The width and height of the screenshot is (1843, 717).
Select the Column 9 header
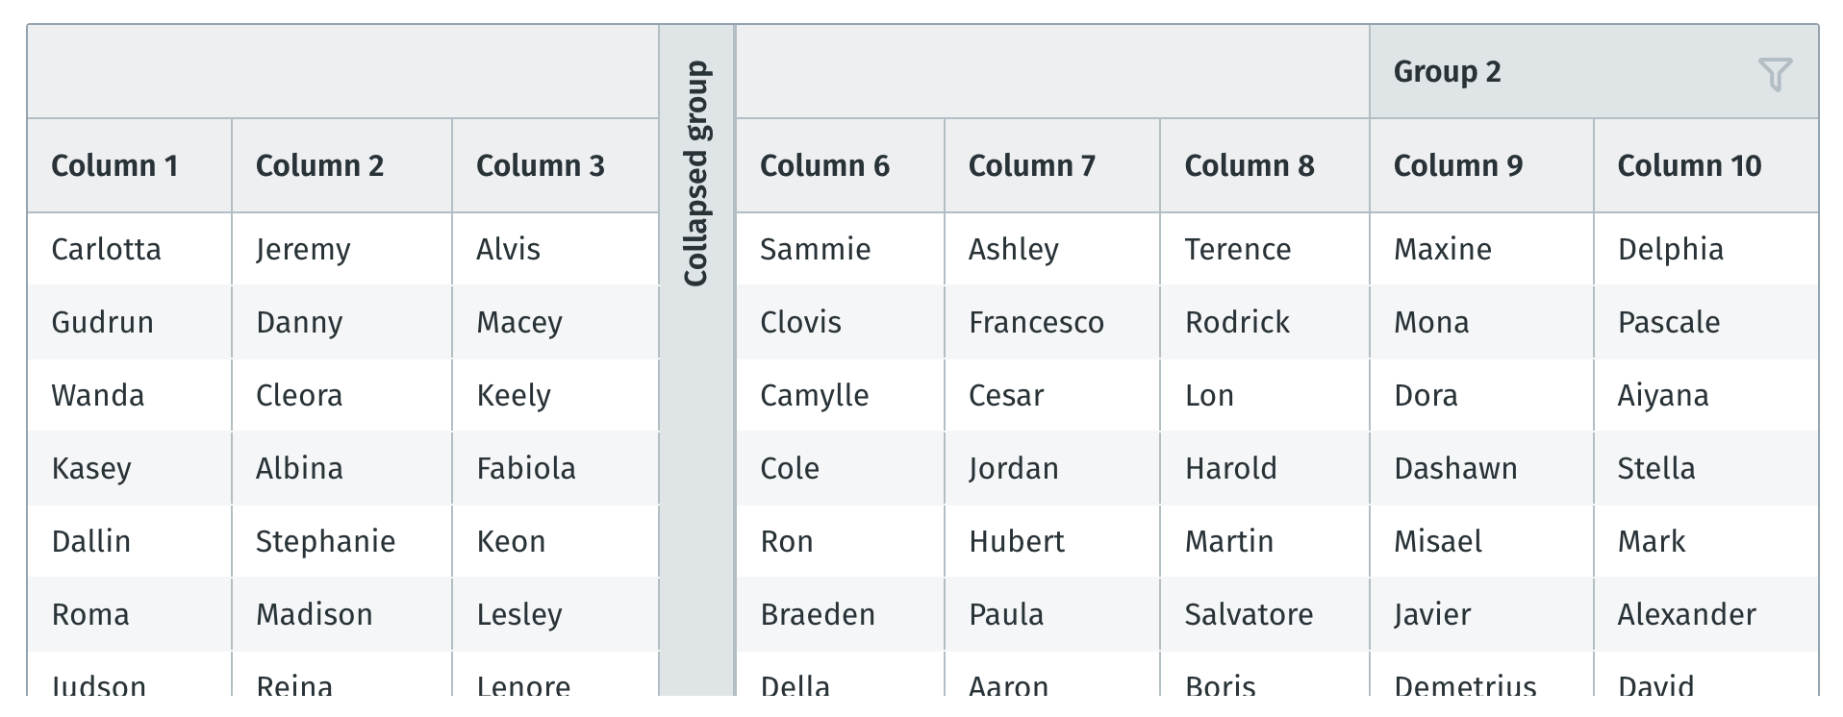point(1482,165)
